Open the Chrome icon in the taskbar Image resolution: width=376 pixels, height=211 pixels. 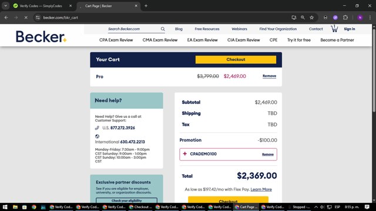pyautogui.click(x=34, y=207)
